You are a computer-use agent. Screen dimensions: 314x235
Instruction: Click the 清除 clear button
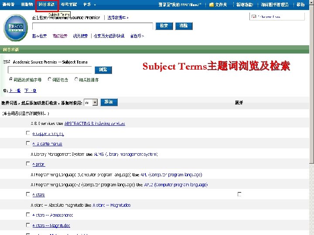point(184,26)
